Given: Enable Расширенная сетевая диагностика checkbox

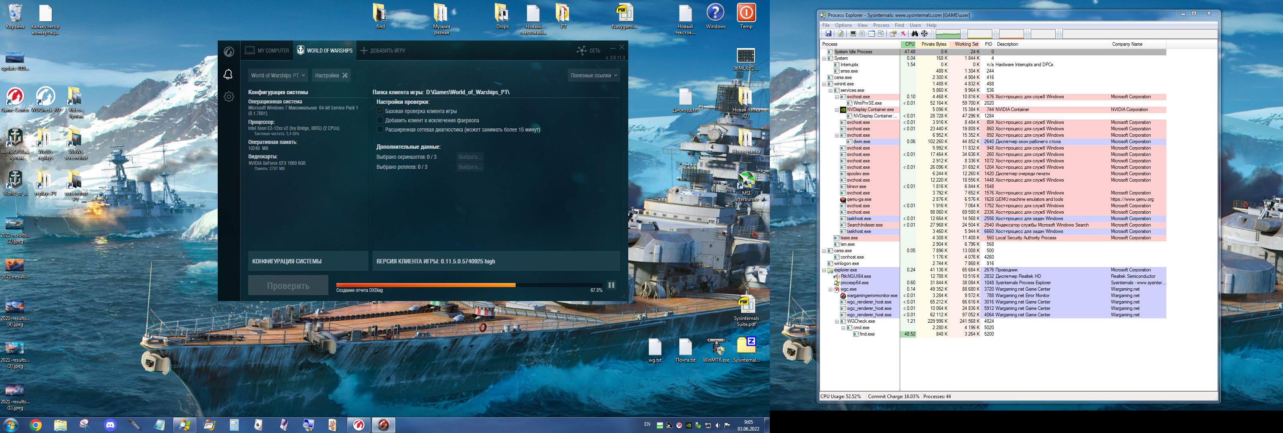Looking at the screenshot, I should tap(380, 129).
